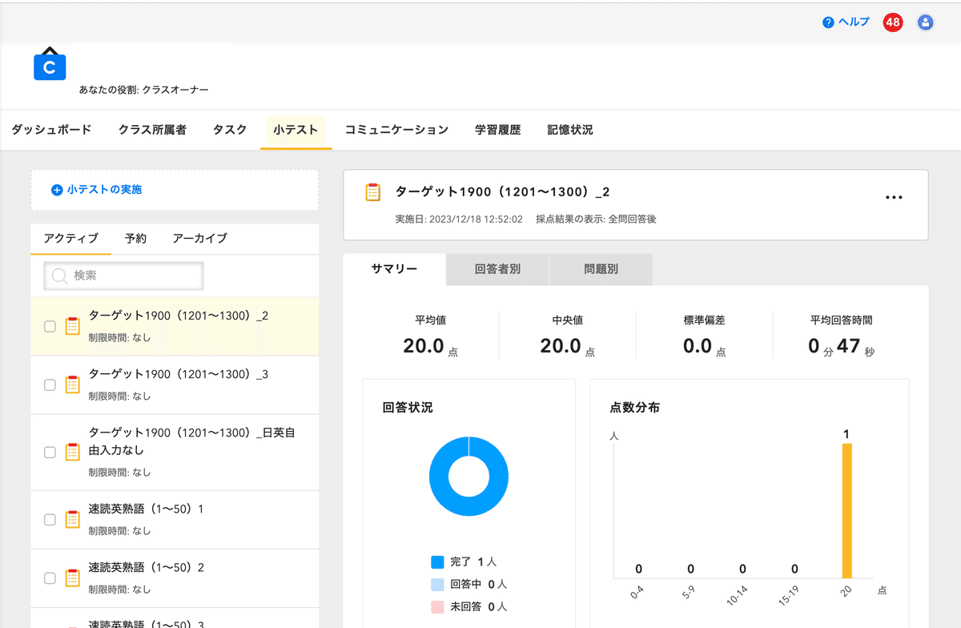
Task: Click the 中央値 20.0 点 value
Action: tap(568, 347)
